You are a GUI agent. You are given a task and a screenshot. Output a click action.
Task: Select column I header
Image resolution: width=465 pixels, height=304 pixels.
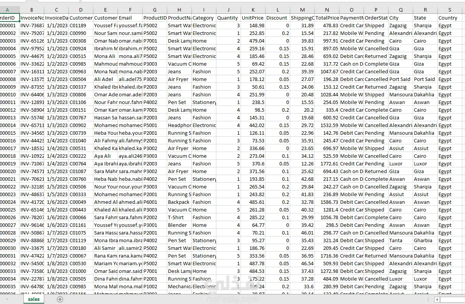(204, 10)
